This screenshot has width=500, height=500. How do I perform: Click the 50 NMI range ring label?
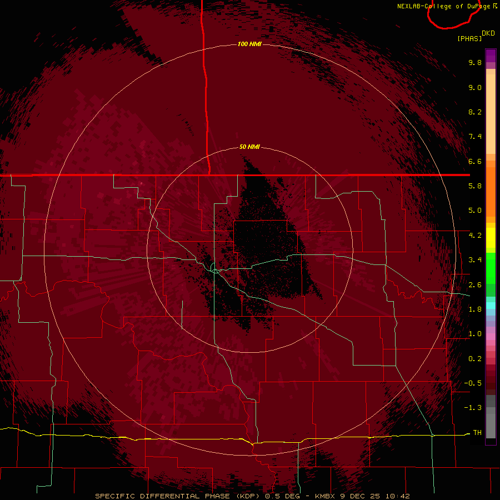pos(249,147)
